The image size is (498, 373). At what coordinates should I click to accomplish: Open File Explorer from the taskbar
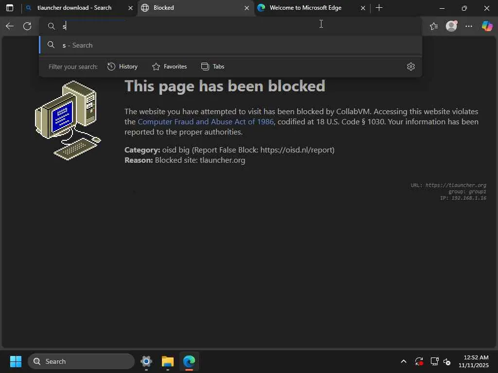(168, 361)
